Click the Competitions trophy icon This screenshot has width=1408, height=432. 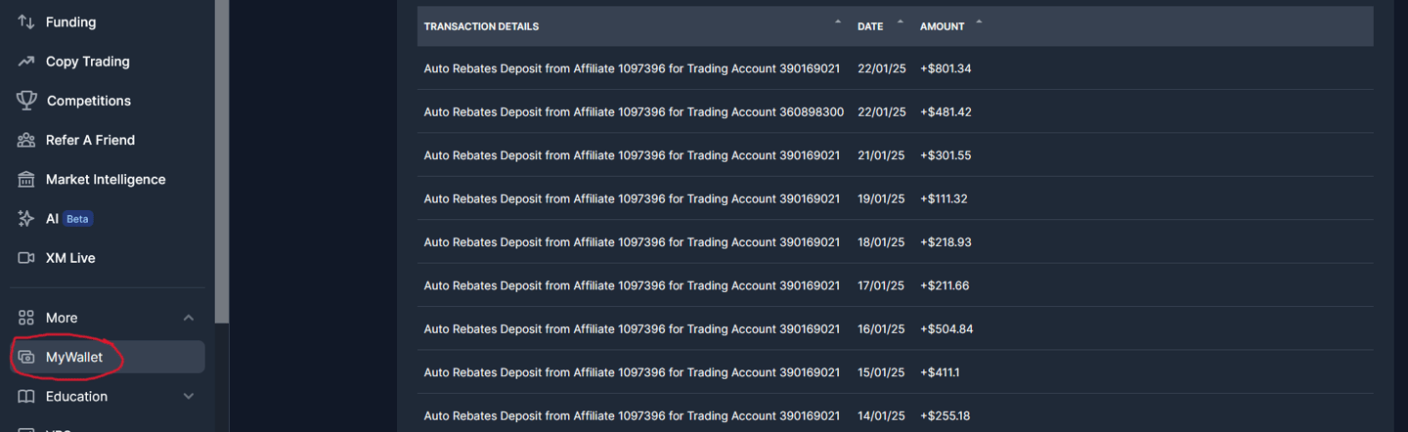tap(26, 101)
